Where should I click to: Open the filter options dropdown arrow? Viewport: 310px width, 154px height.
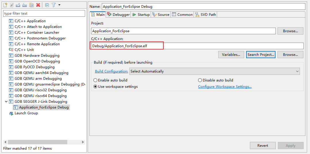coord(59,5)
